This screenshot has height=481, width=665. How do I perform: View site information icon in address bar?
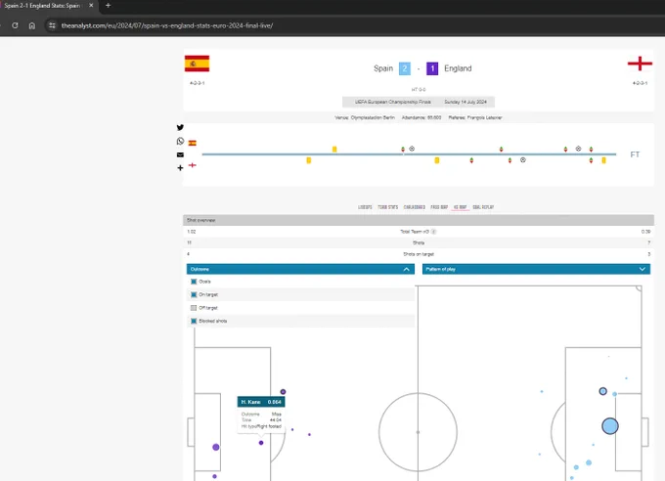tap(52, 25)
